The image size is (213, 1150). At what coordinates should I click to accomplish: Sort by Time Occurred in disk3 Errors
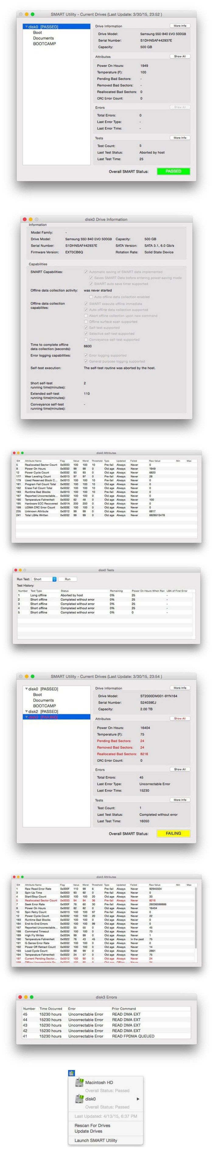click(x=51, y=1008)
